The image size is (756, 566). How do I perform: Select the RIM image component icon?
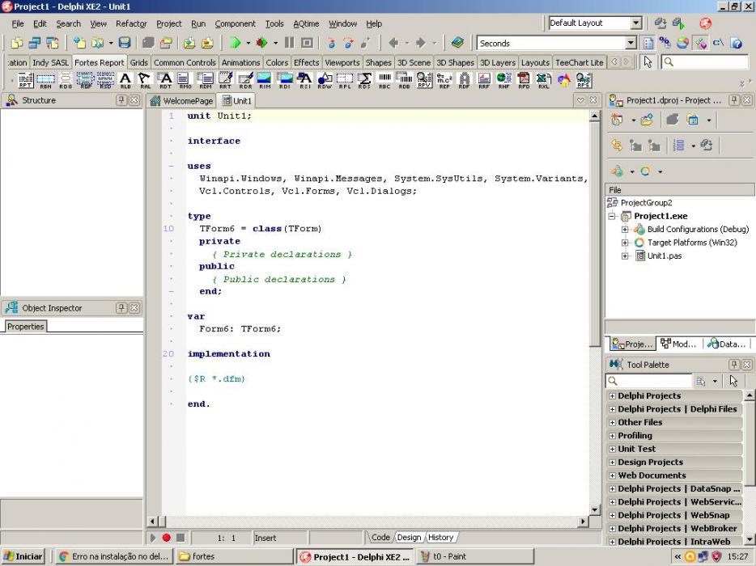[265, 80]
